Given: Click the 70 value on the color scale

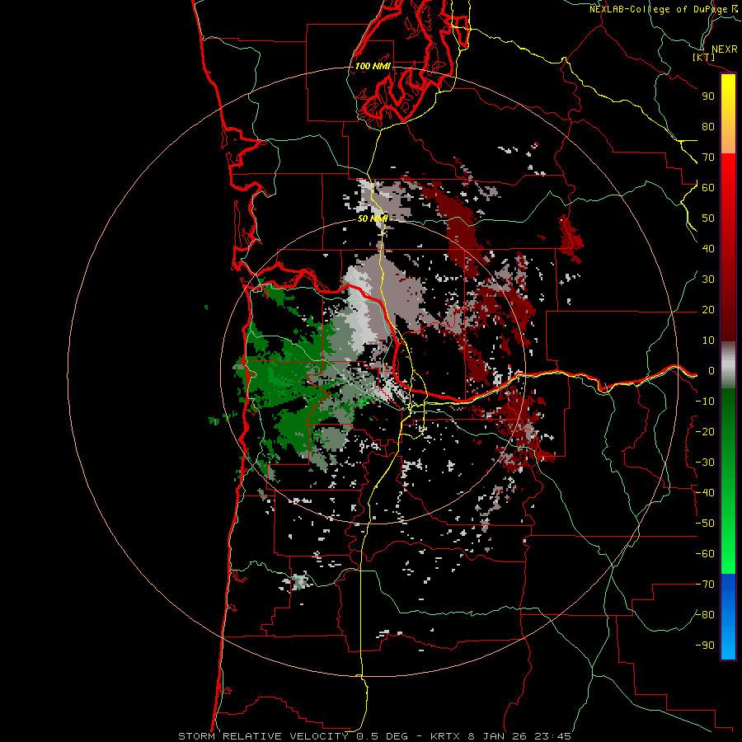Looking at the screenshot, I should pos(708,157).
